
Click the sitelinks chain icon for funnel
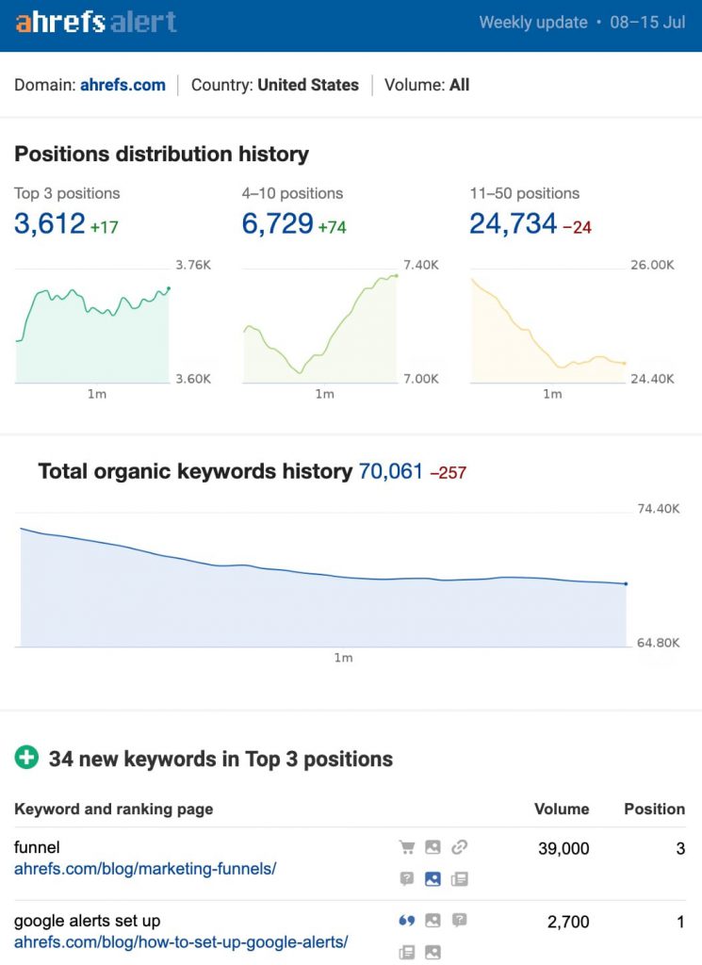[x=459, y=847]
